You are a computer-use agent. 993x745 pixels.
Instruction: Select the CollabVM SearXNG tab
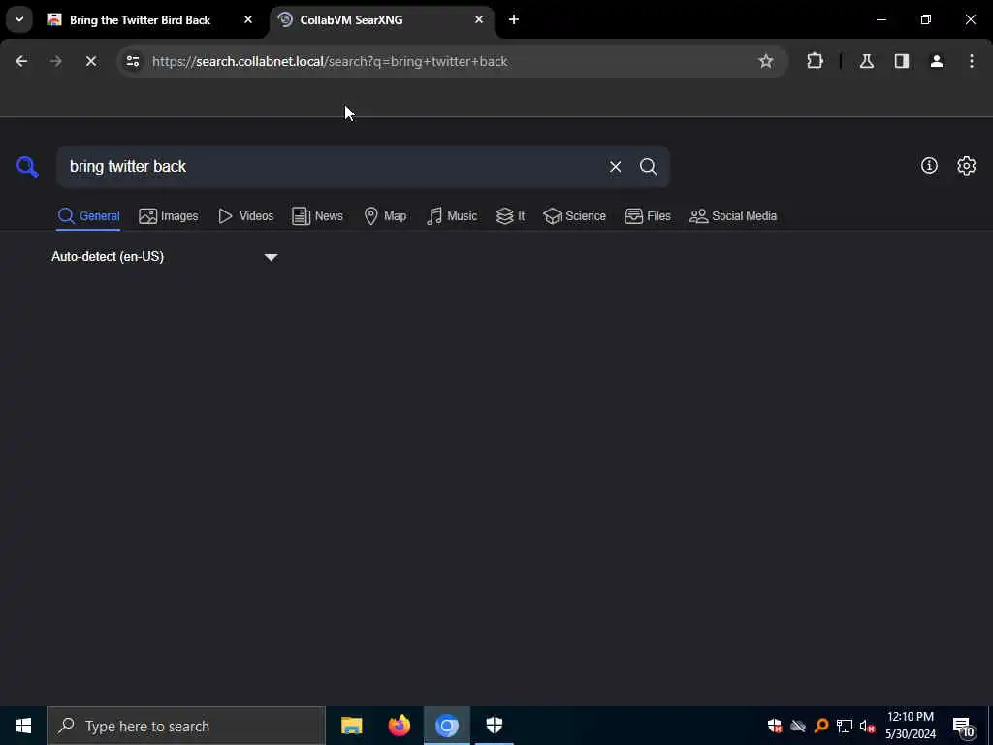pyautogui.click(x=382, y=19)
